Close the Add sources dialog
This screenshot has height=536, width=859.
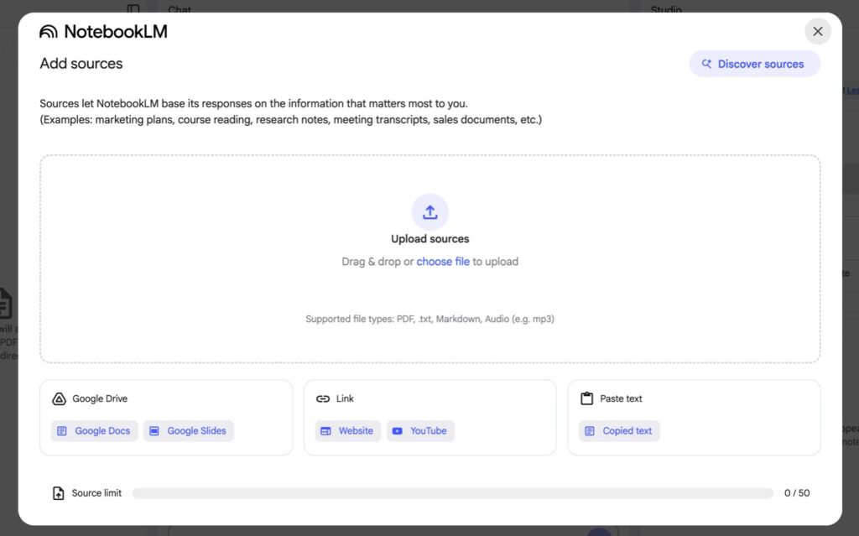[817, 31]
